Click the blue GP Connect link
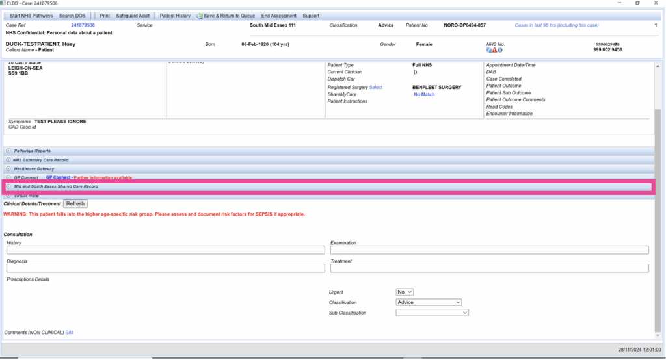This screenshot has width=666, height=360. click(58, 177)
